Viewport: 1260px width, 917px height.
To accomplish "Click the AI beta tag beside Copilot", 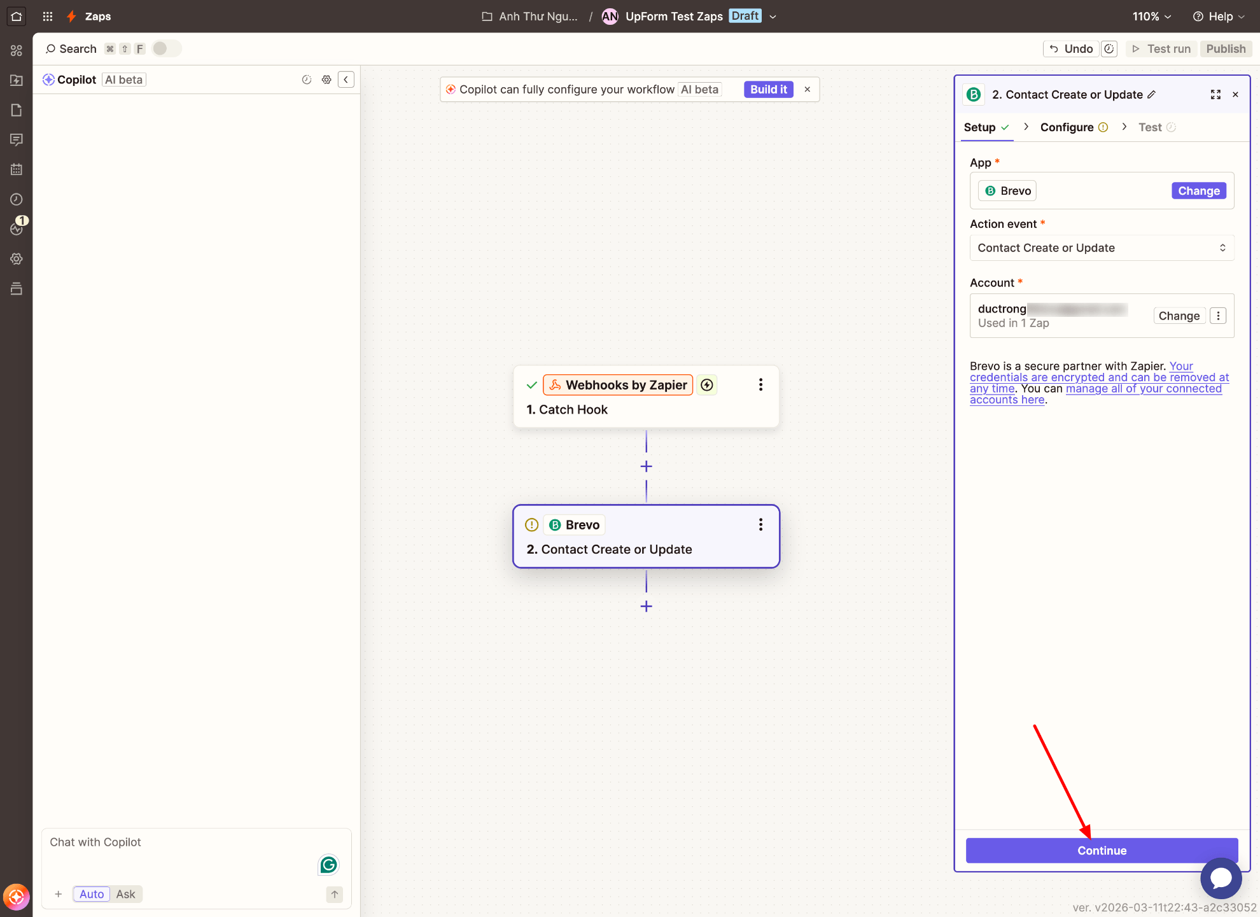I will tap(124, 80).
